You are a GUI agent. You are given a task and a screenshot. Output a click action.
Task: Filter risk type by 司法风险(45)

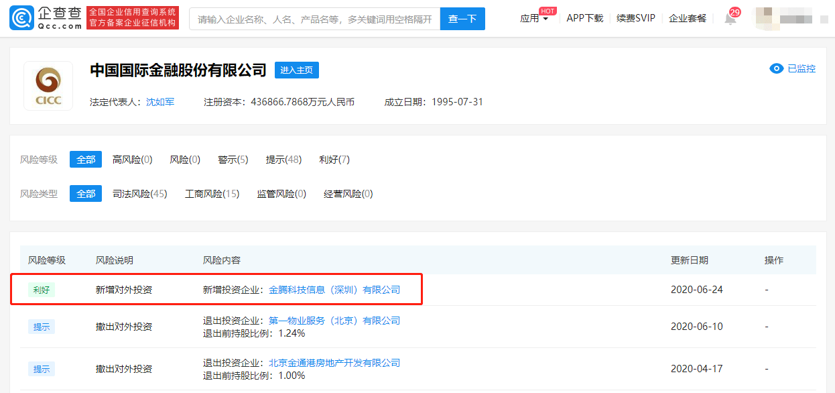(x=139, y=194)
